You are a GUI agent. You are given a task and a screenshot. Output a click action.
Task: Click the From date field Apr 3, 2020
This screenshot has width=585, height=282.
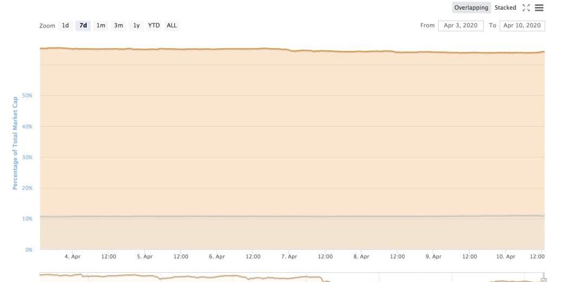click(x=460, y=25)
